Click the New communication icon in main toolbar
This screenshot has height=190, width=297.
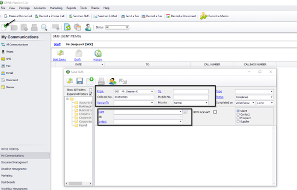point(4,27)
